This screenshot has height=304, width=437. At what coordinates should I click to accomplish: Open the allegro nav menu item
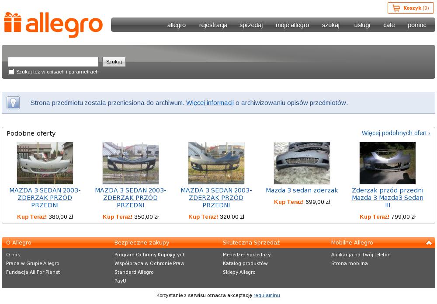pyautogui.click(x=177, y=25)
